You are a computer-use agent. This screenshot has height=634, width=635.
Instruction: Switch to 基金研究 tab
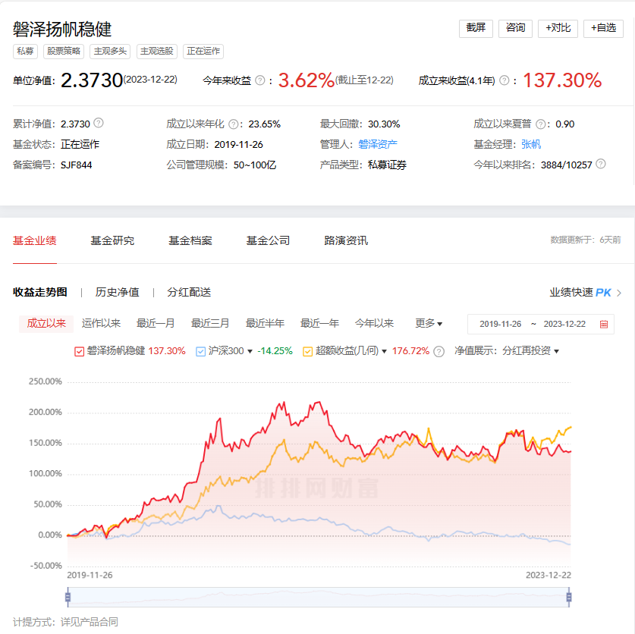(x=112, y=241)
